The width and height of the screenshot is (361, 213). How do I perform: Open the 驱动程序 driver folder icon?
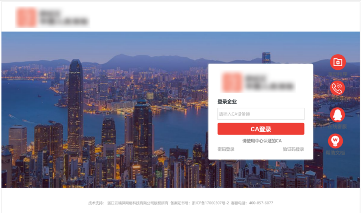pos(337,62)
